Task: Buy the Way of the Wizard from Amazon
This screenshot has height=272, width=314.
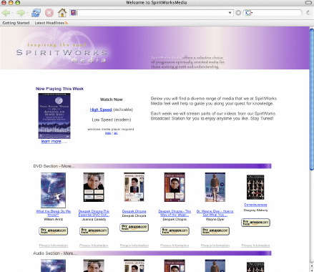Action: [x=175, y=231]
